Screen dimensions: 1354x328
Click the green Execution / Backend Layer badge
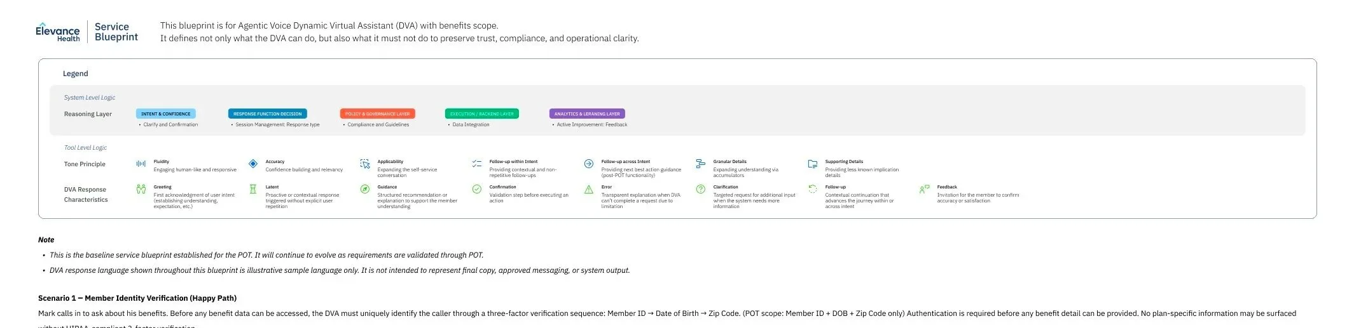(481, 114)
